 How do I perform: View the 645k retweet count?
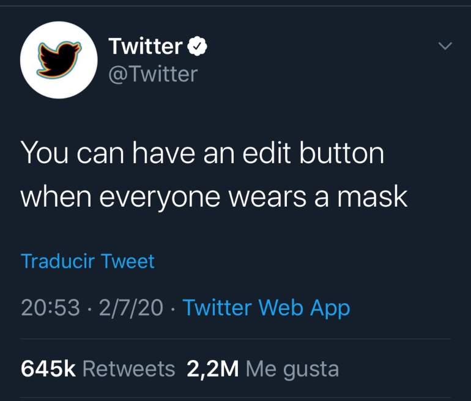coord(48,369)
